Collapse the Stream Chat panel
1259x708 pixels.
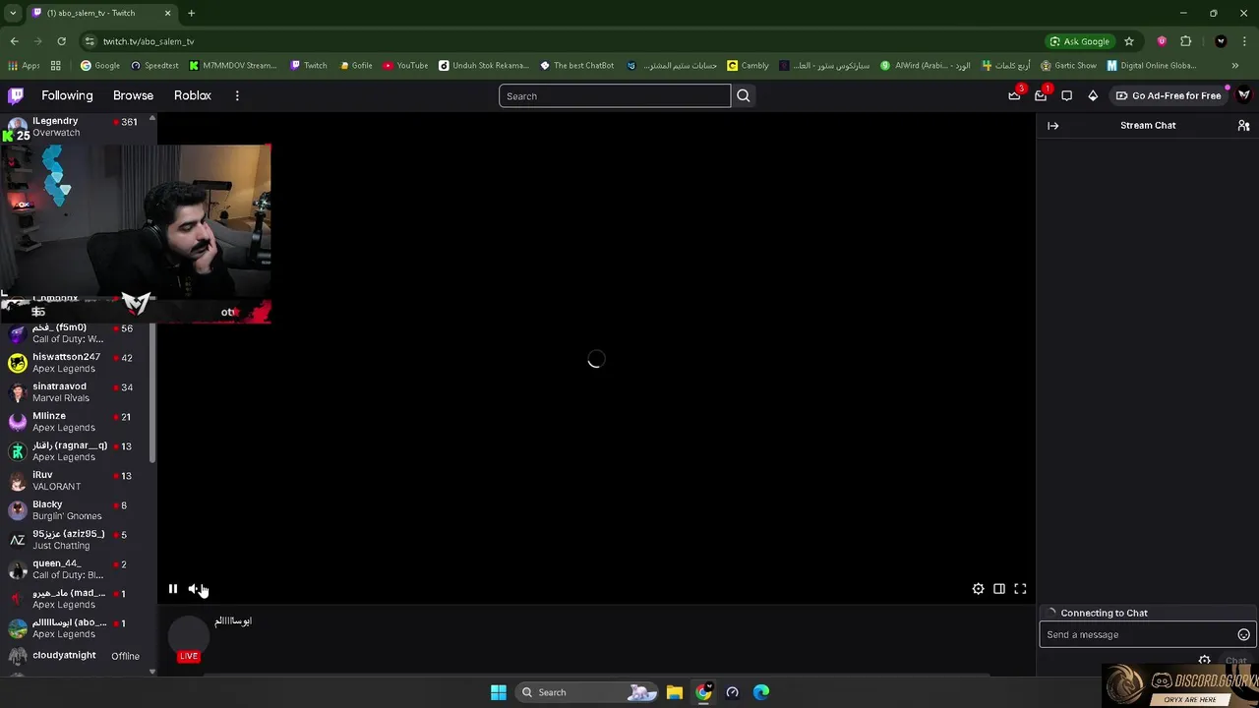[x=1052, y=125]
